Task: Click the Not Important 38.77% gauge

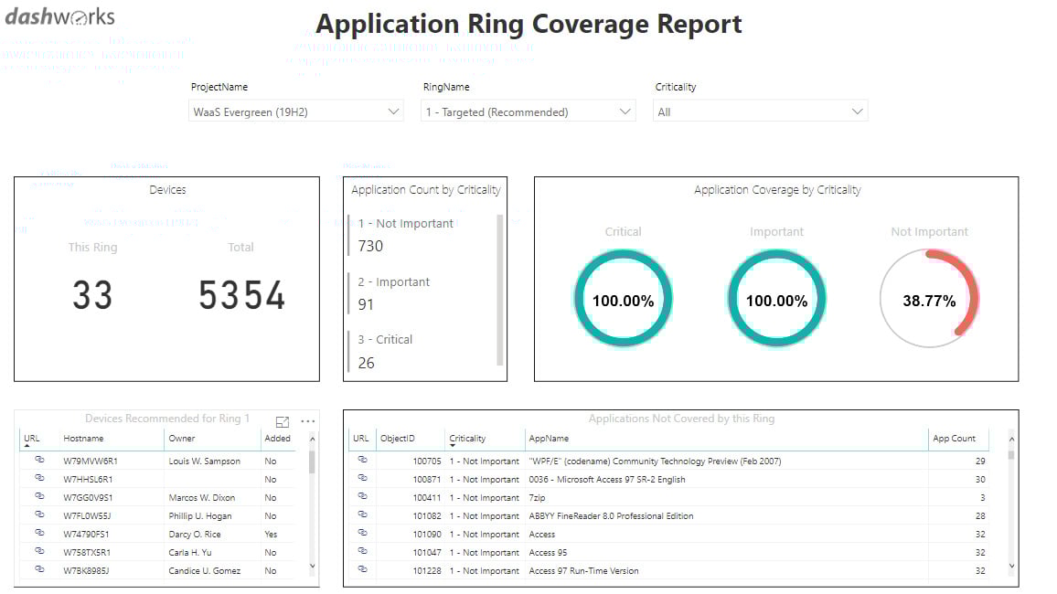Action: pos(928,297)
